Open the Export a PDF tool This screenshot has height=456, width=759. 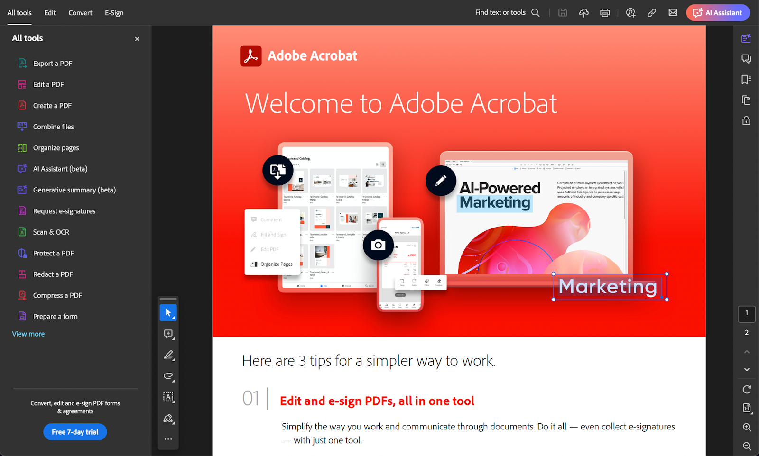pos(45,64)
